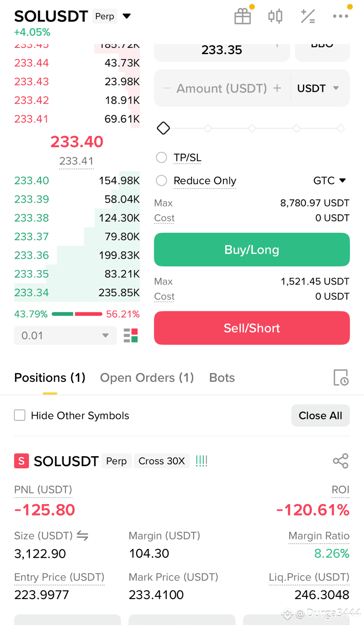
Task: Check Hide Other Symbols
Action: tap(20, 416)
